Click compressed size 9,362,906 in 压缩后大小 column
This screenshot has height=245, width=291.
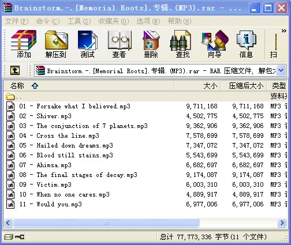[248, 126]
